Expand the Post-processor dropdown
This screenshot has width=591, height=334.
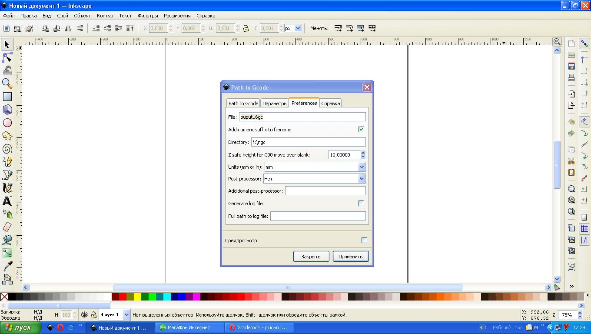tap(362, 179)
